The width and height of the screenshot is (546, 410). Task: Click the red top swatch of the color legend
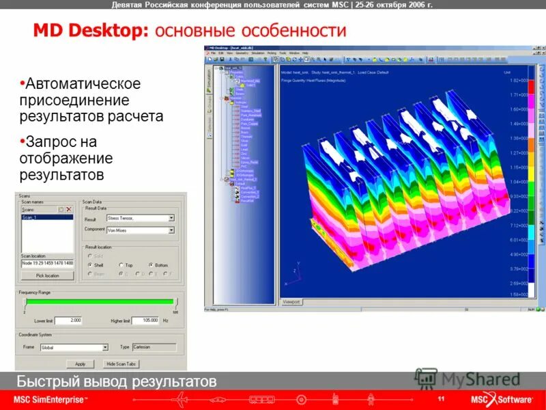pos(532,87)
